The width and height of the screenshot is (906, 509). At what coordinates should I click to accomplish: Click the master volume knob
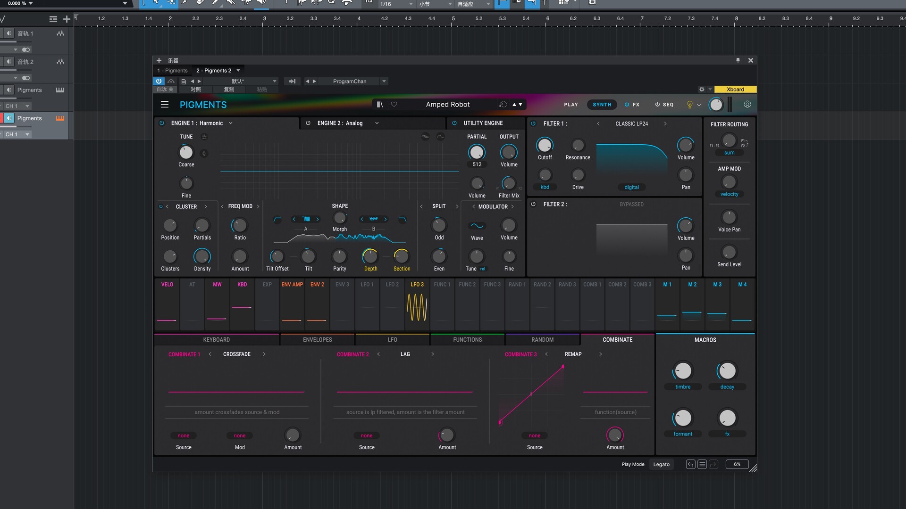(x=716, y=105)
